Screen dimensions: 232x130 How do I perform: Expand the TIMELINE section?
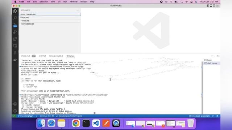pos(50,21)
